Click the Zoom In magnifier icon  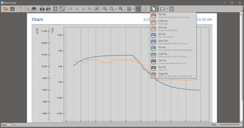[121, 9]
